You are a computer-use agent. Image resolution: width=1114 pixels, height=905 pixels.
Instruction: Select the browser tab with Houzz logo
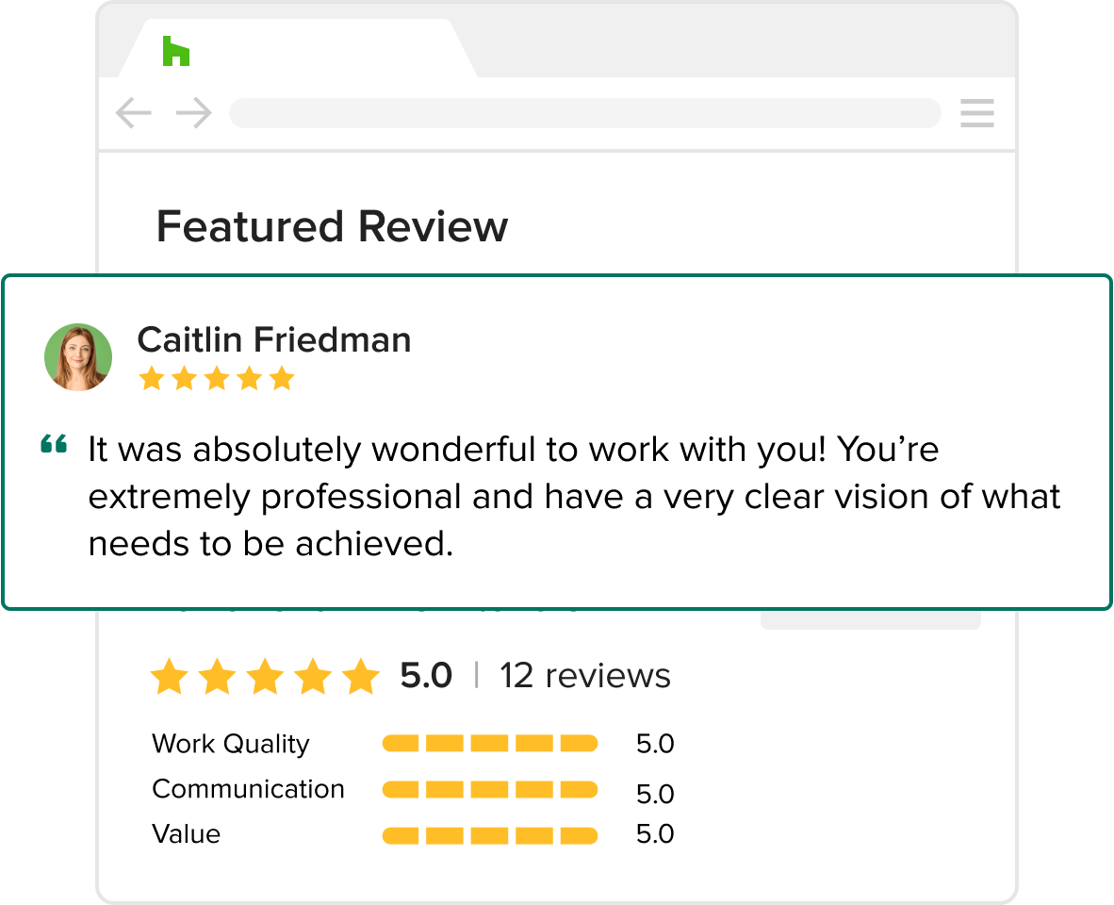297,48
